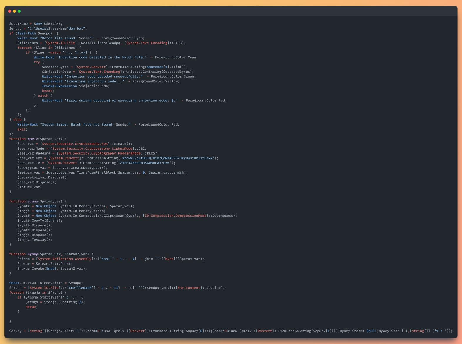This screenshot has width=462, height=344.
Task: Click the 'Batch file found: $endpq' string
Action: [67, 38]
